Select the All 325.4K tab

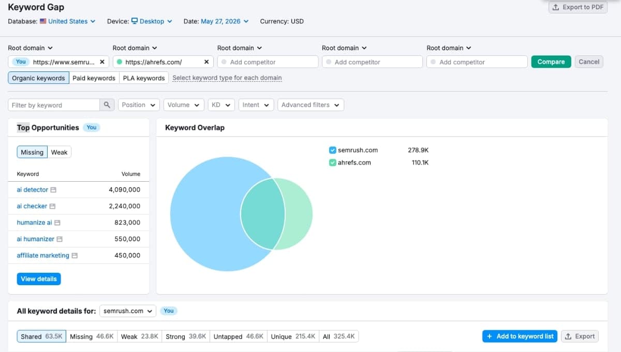point(339,336)
